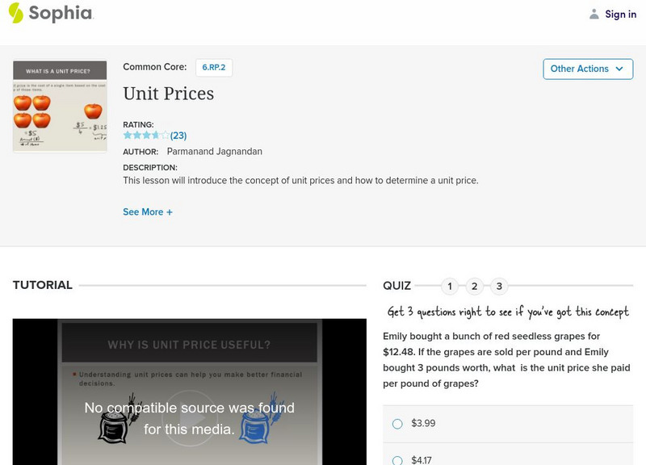Select quiz step circle 2
This screenshot has height=465, width=646.
pos(476,284)
